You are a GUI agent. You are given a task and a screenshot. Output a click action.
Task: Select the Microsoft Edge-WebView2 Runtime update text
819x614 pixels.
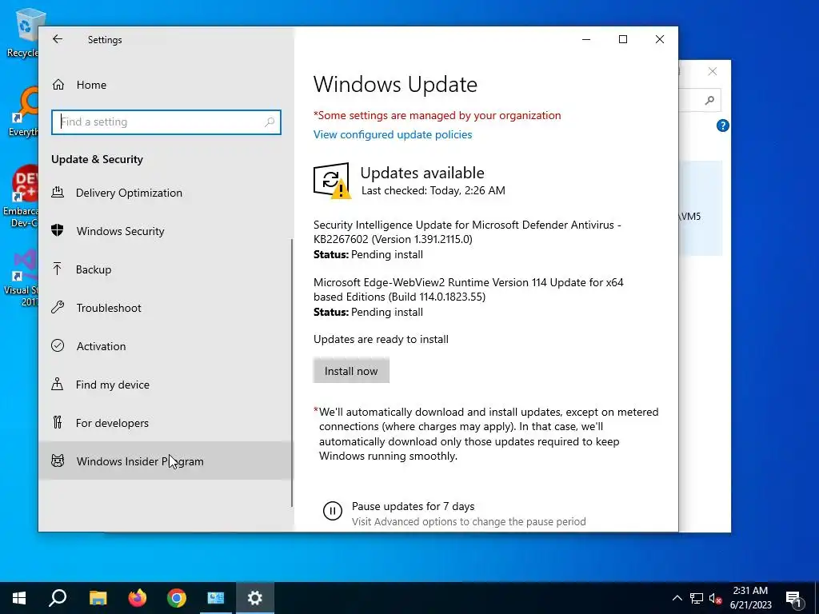[469, 289]
